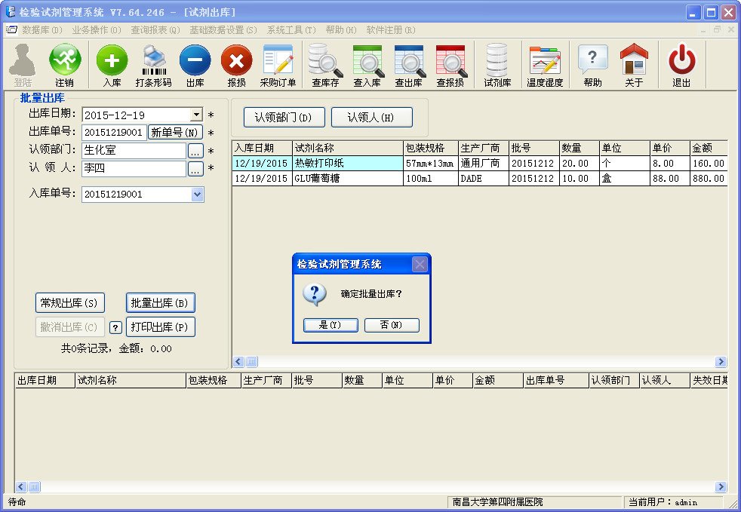
Task: Open the 出库日期 date dropdown
Action: tap(197, 115)
